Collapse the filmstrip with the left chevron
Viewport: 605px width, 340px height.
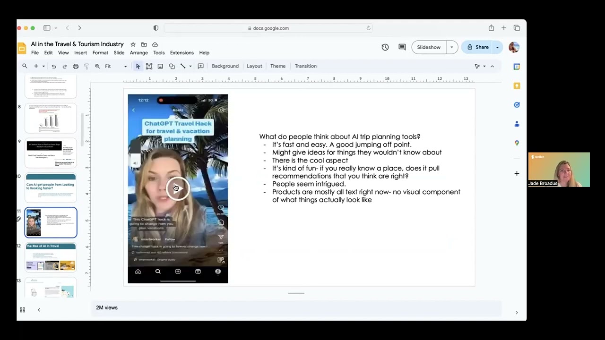(39, 310)
